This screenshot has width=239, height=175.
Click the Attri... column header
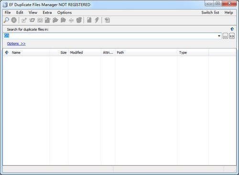pyautogui.click(x=108, y=53)
